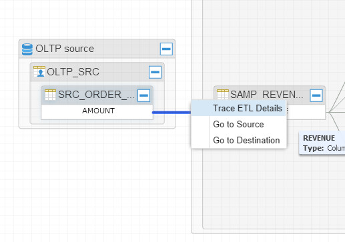The image size is (345, 242).
Task: Collapse the SRC_ORDER table node
Action: [x=143, y=95]
